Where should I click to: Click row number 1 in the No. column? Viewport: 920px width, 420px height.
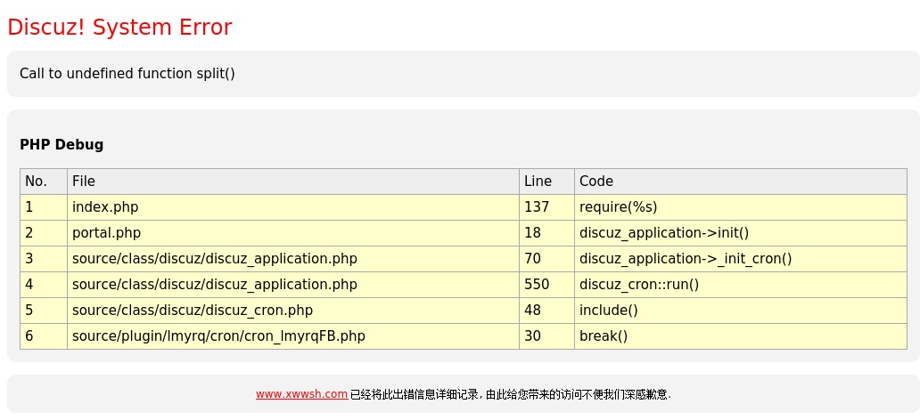tap(44, 207)
